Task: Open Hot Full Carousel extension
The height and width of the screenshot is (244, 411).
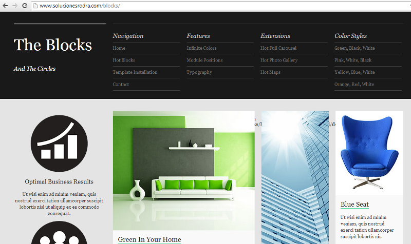Action: pos(278,48)
